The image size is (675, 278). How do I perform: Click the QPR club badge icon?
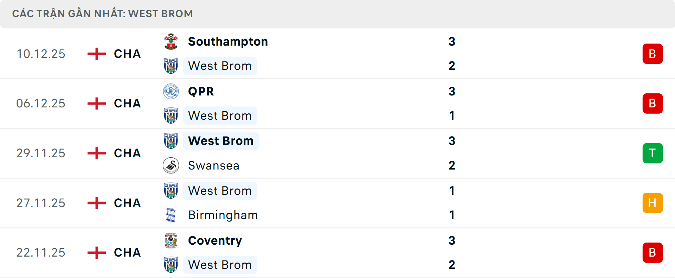point(171,91)
